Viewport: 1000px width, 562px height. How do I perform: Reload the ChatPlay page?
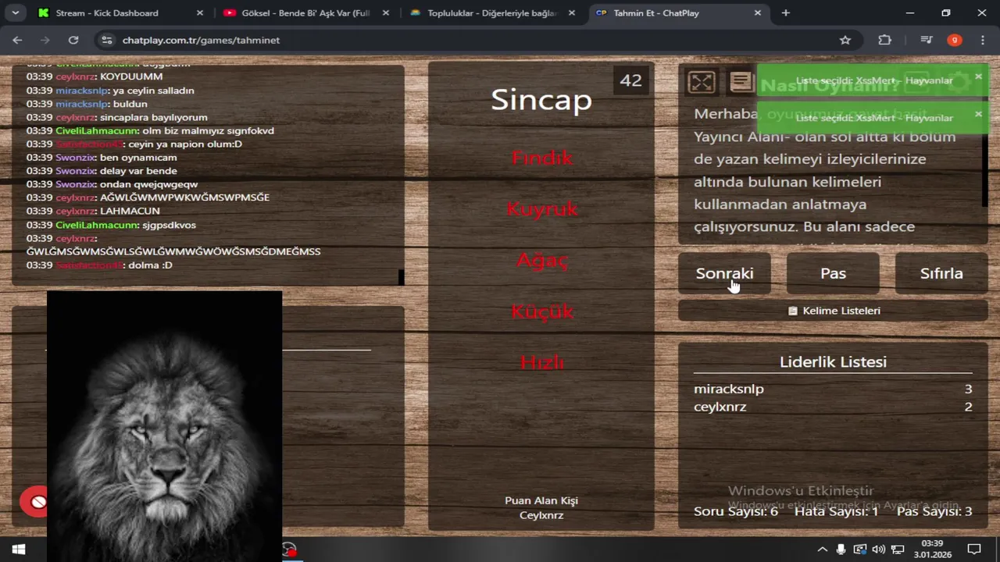(73, 40)
